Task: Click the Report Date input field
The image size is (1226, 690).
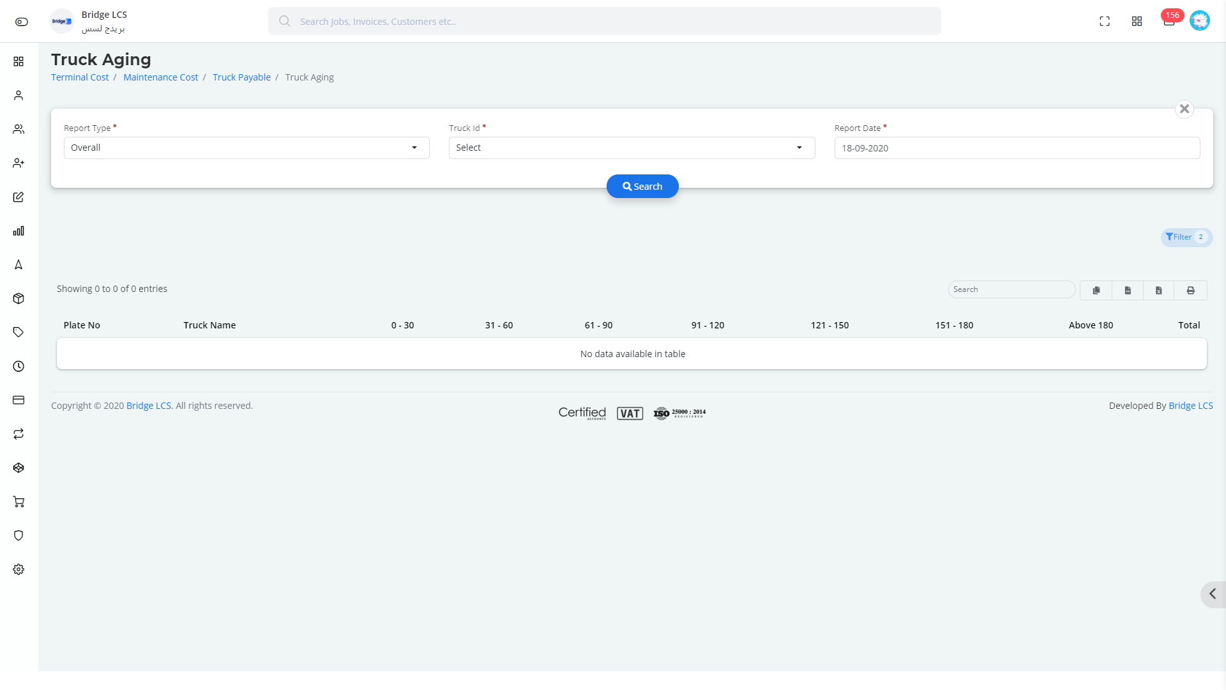Action: coord(1017,148)
